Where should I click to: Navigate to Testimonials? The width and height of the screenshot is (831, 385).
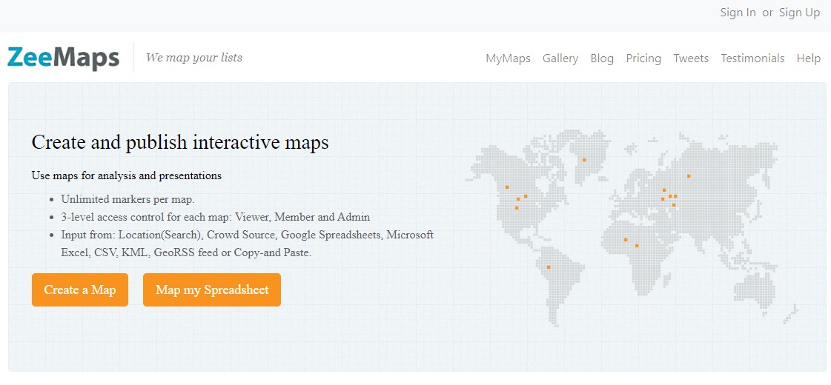[752, 58]
